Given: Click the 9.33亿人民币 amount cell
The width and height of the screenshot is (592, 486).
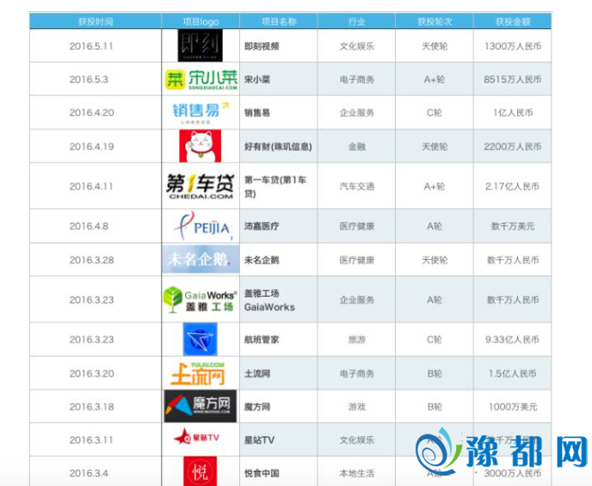Looking at the screenshot, I should 513,339.
